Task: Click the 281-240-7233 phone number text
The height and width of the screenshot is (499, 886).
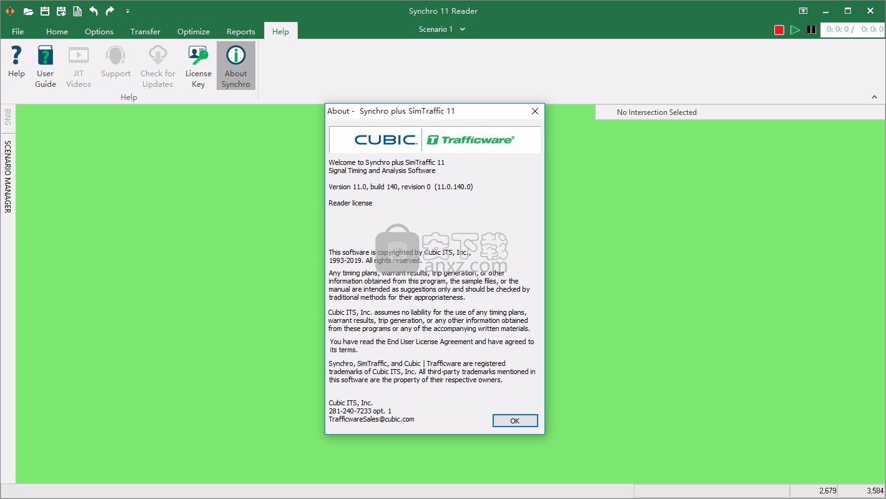Action: (x=360, y=411)
